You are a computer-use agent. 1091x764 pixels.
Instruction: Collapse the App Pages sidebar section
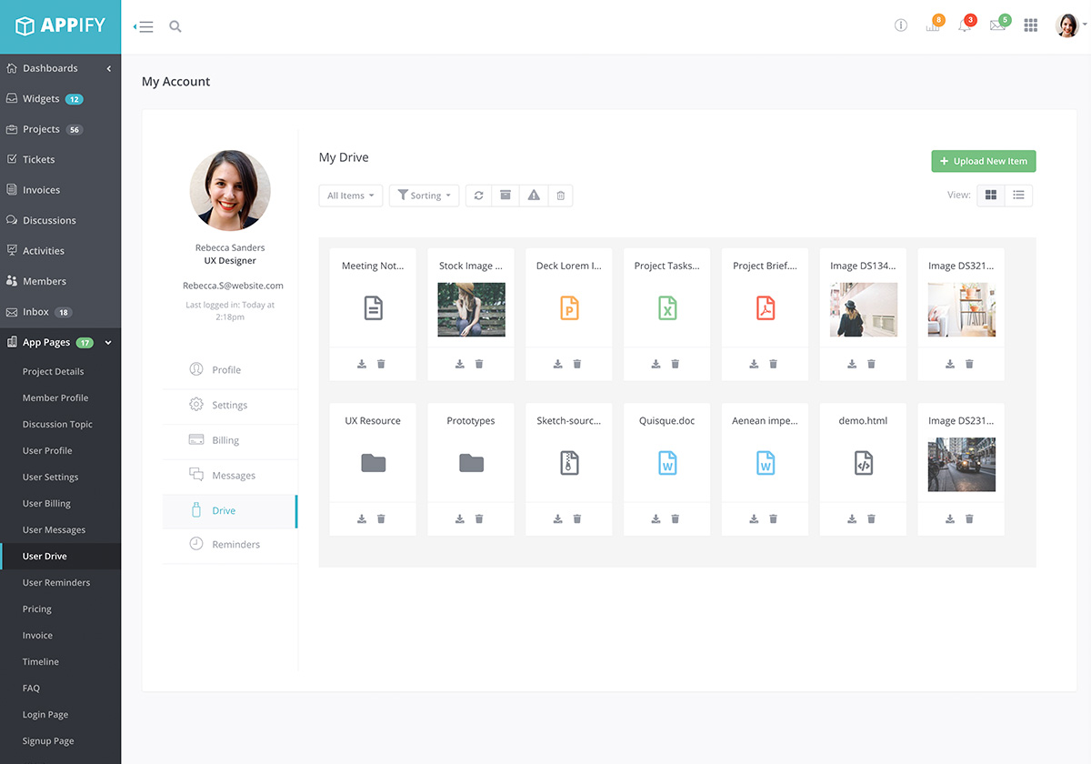(108, 343)
